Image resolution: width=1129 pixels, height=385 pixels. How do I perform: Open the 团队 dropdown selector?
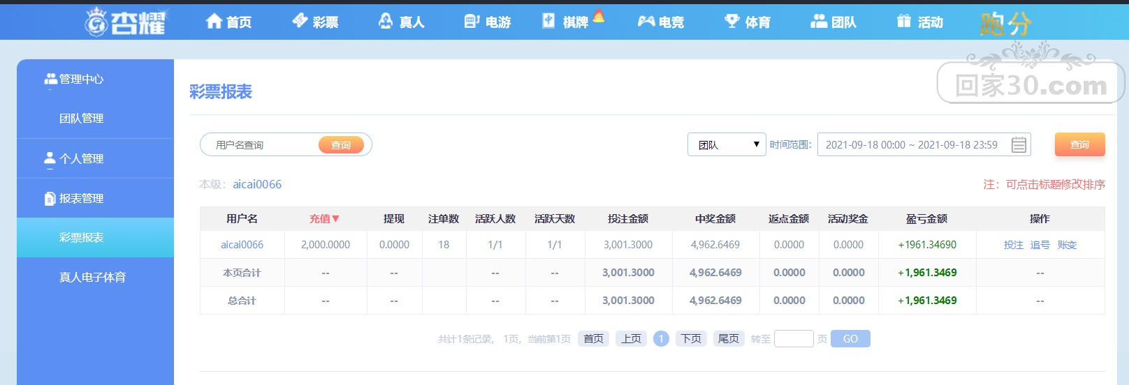tap(727, 145)
